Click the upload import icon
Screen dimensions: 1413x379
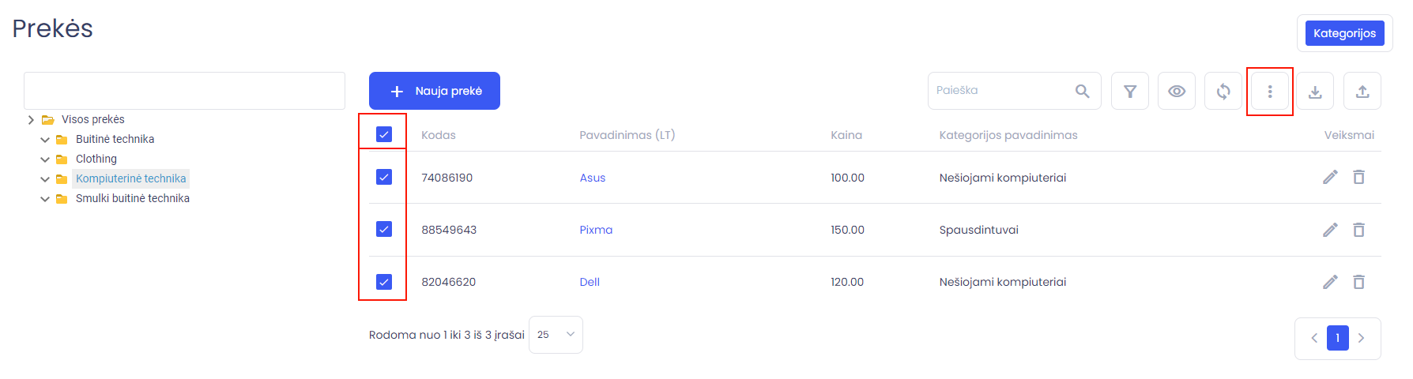point(1362,91)
